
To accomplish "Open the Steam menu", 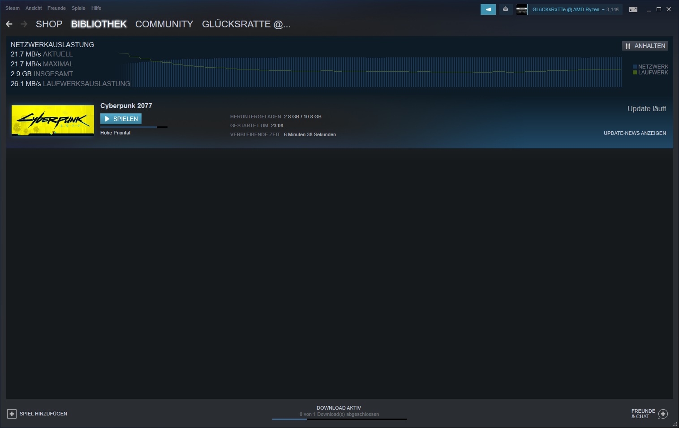I will [13, 8].
